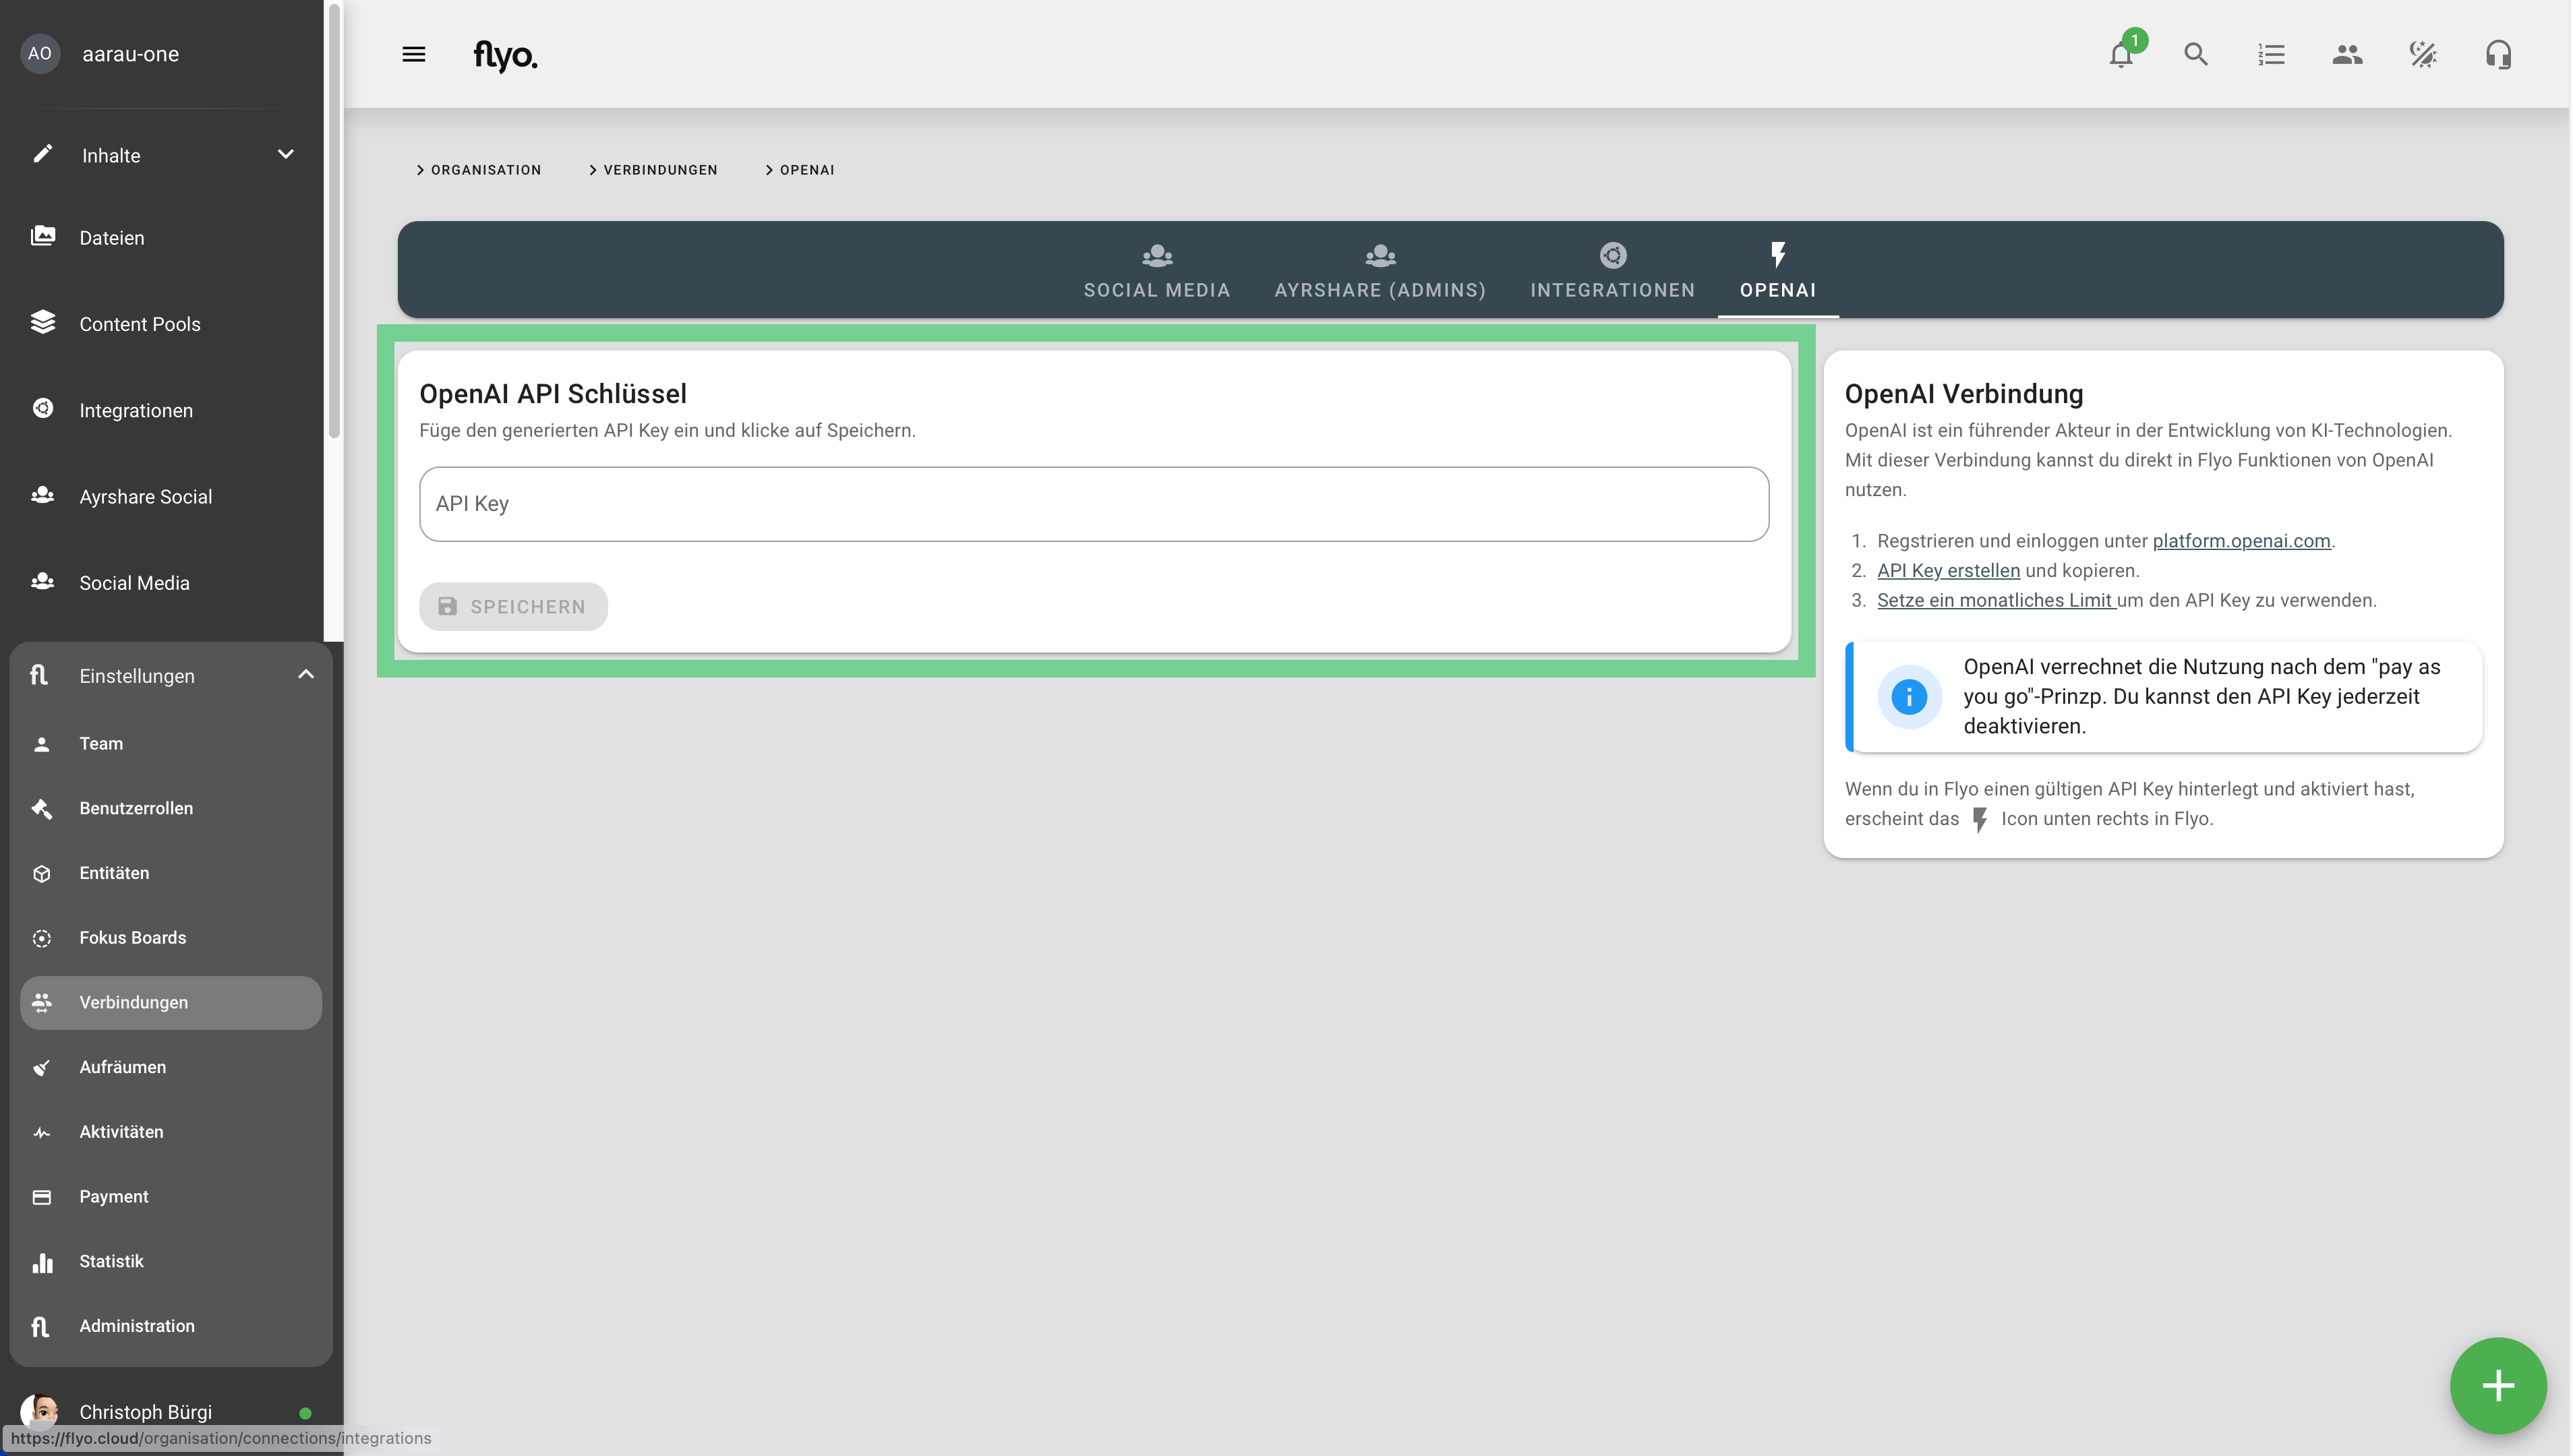Click the Speichern button

(513, 606)
